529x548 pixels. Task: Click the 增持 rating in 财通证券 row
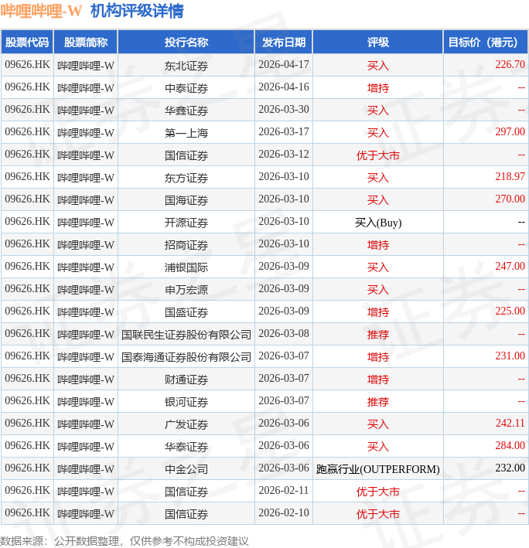378,380
